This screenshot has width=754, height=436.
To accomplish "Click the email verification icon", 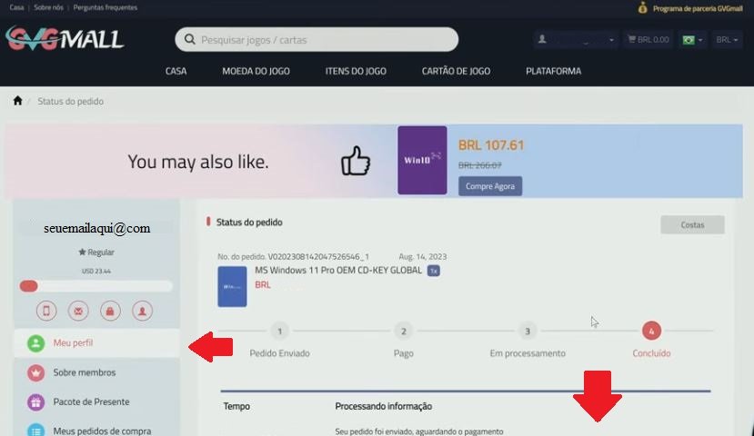I will (x=78, y=311).
